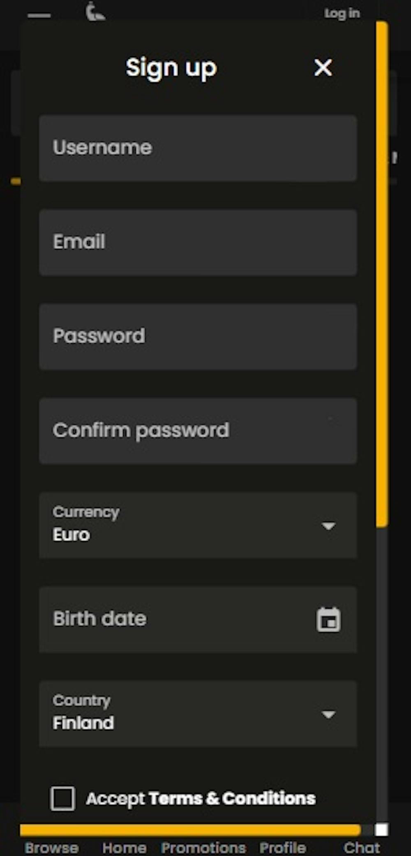This screenshot has height=856, width=411.
Task: Click the vertical yellow scrollbar thumb
Action: (x=382, y=274)
